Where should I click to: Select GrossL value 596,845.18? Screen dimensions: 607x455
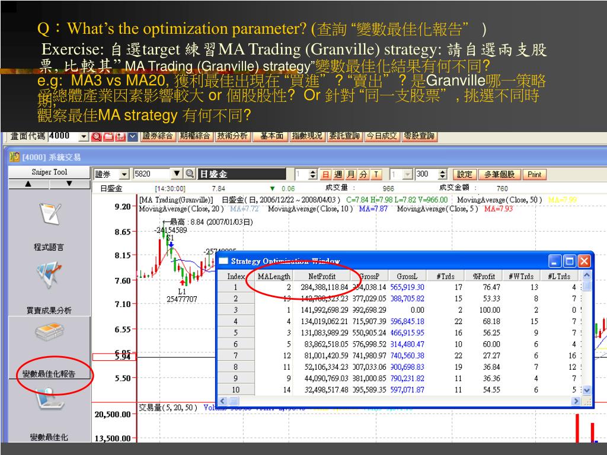[407, 322]
